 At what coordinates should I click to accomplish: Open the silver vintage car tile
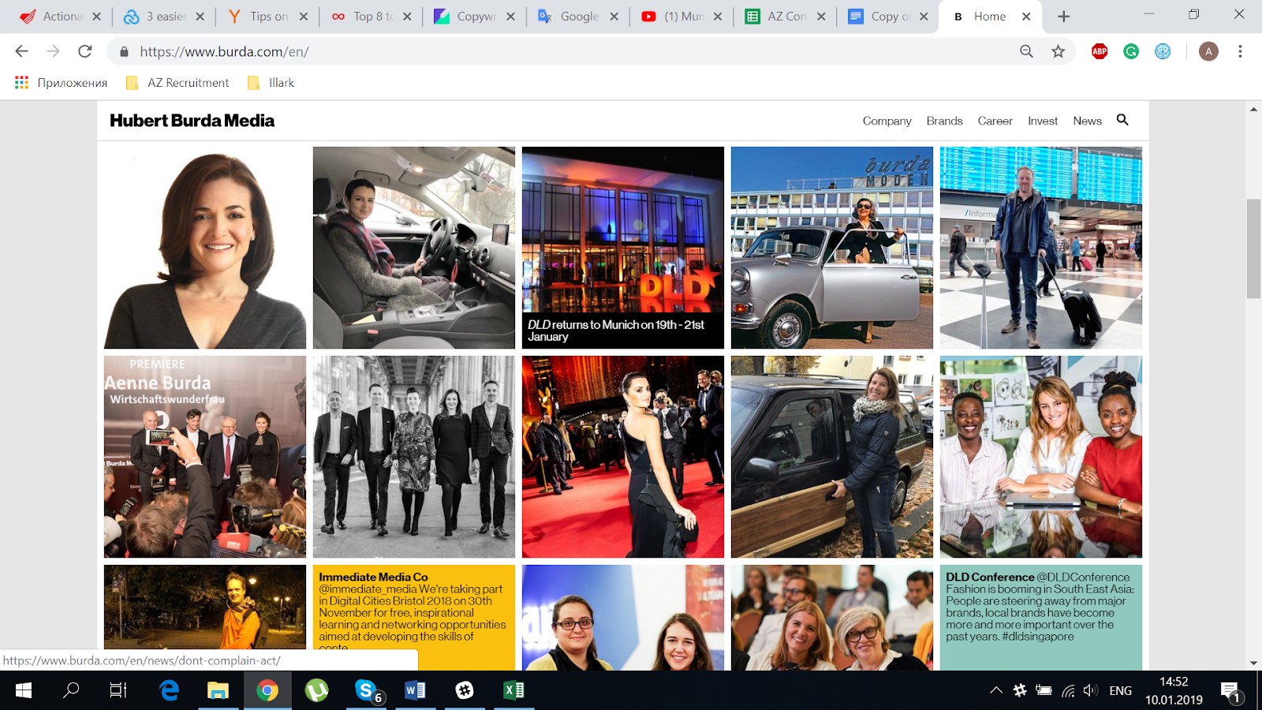tap(832, 248)
